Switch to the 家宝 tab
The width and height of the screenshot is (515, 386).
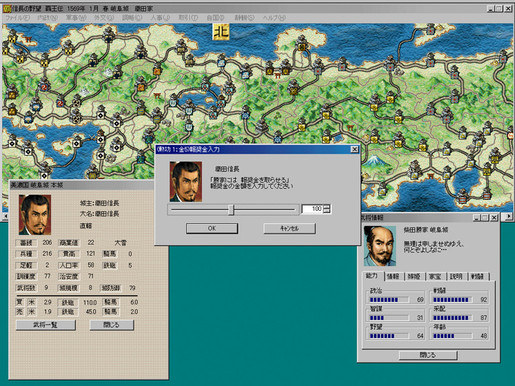pos(435,276)
